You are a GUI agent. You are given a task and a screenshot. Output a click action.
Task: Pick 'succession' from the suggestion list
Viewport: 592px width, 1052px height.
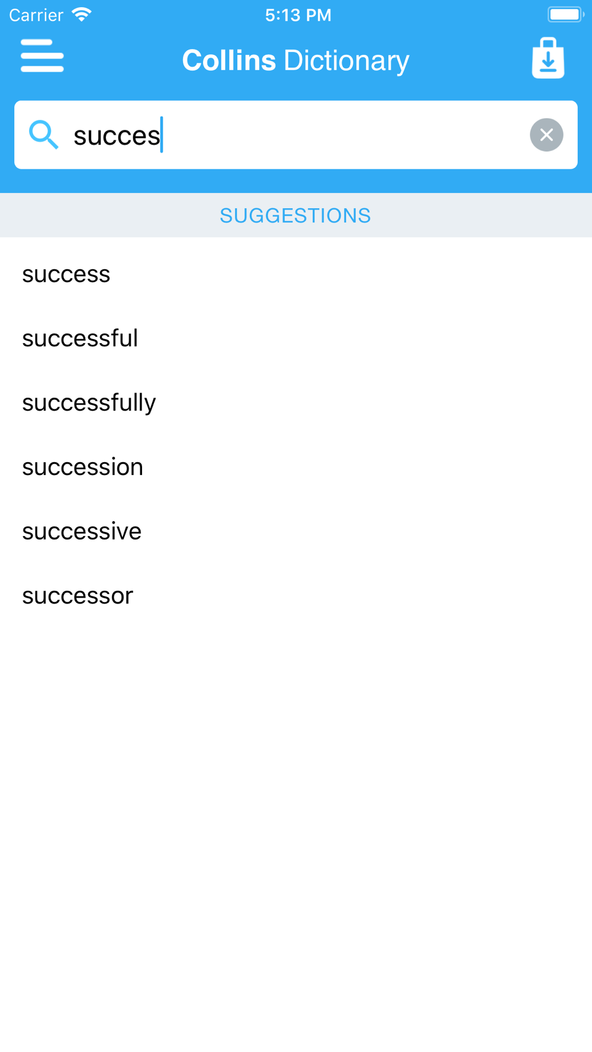tap(296, 467)
